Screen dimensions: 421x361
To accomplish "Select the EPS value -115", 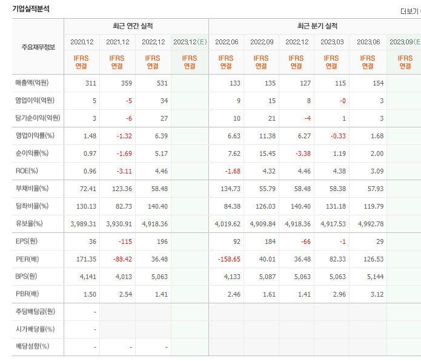I will click(125, 241).
